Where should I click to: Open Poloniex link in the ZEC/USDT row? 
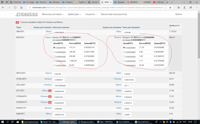coord(48,85)
